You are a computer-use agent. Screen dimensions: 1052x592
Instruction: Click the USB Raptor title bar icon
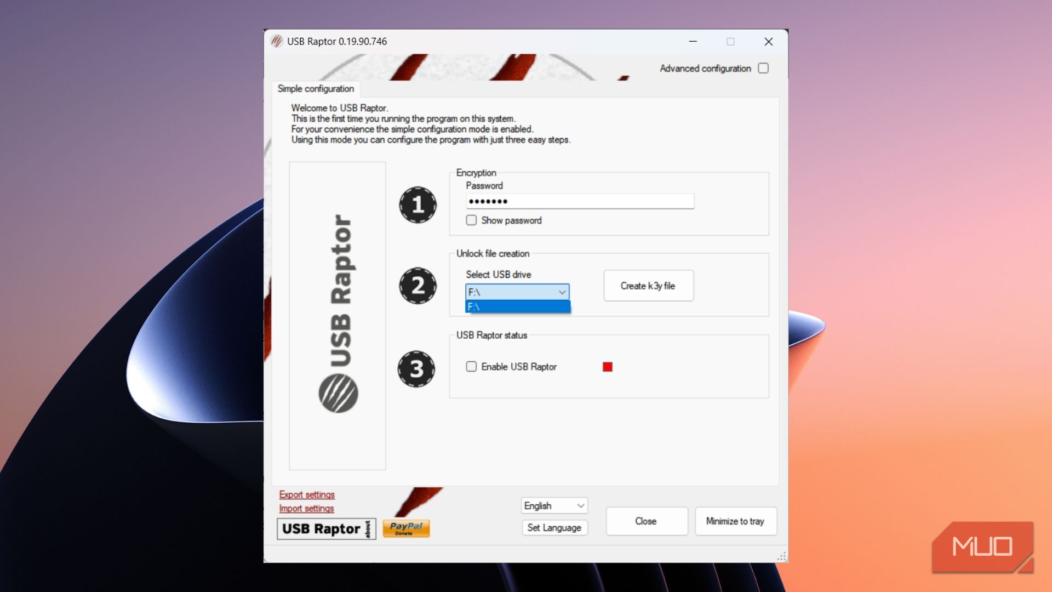click(x=277, y=42)
